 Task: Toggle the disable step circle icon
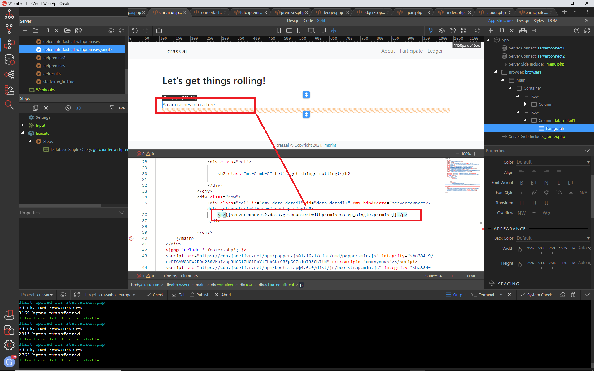click(68, 108)
